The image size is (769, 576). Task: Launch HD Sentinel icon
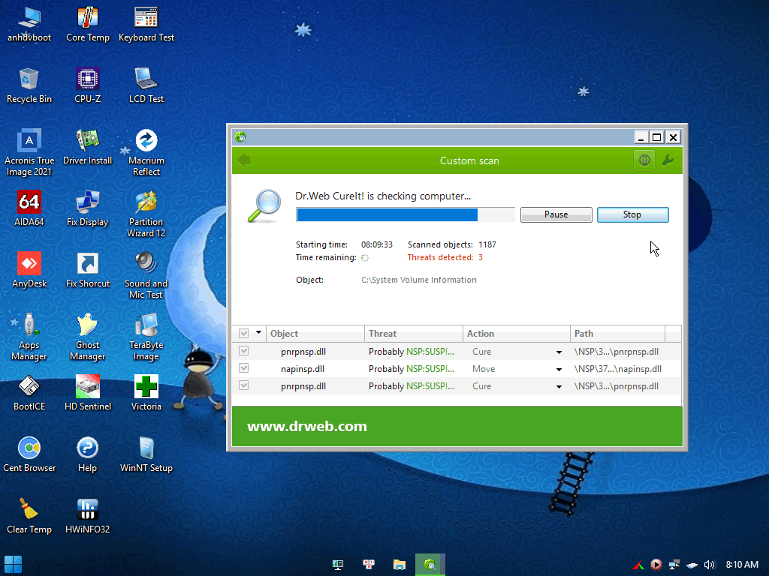point(88,393)
